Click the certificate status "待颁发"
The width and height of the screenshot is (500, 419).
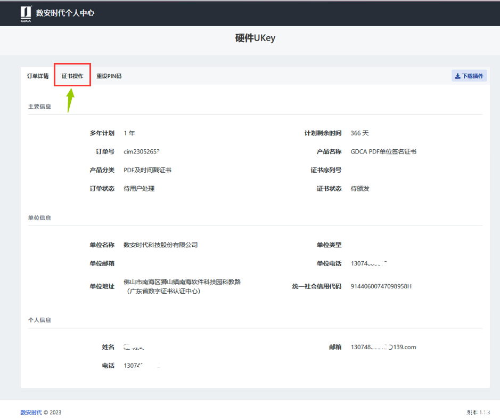[360, 189]
